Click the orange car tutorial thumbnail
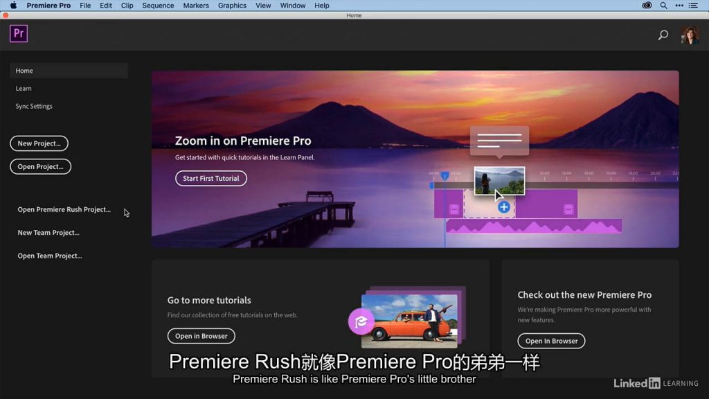Image resolution: width=709 pixels, height=399 pixels. (409, 321)
